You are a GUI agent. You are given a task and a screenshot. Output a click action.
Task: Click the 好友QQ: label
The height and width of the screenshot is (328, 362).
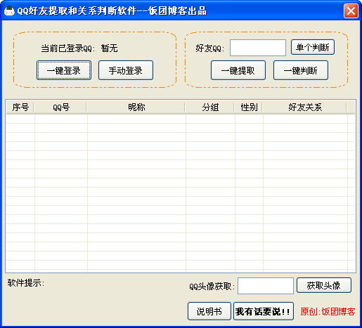(x=210, y=48)
